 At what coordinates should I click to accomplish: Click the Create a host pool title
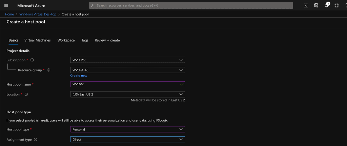[26, 22]
